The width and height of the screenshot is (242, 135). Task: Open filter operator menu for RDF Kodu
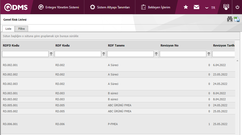(x=104, y=54)
